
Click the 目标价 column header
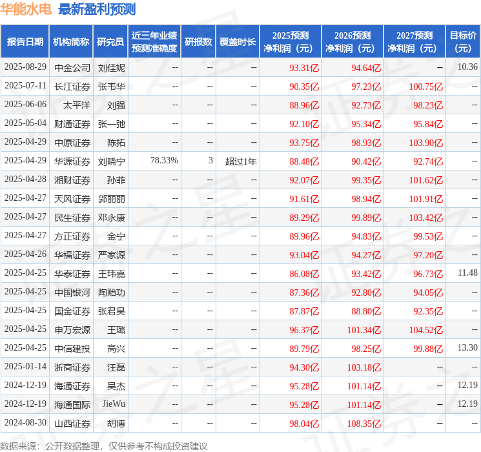coord(462,41)
